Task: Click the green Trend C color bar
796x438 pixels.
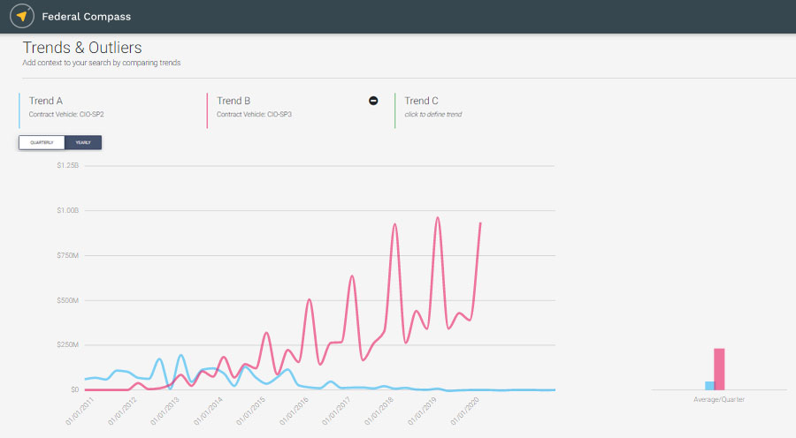Action: pos(394,110)
